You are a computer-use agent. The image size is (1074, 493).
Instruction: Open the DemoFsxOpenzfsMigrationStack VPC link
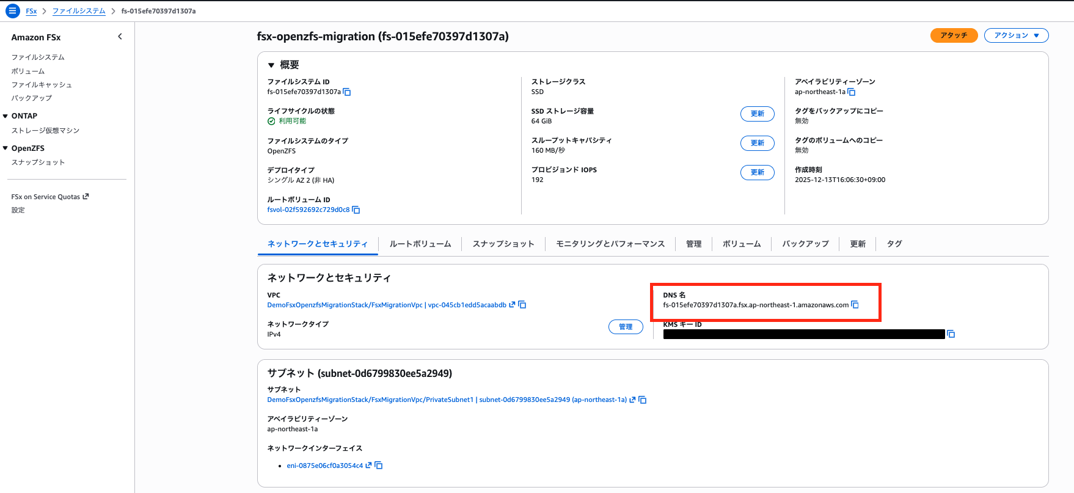[x=387, y=305]
